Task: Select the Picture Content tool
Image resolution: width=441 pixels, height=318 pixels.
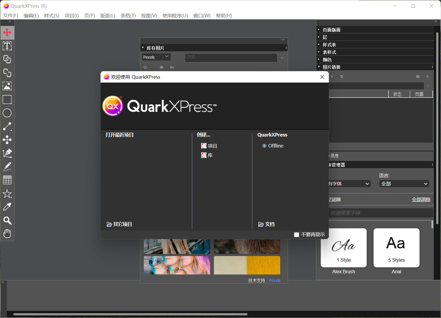Action: (x=7, y=86)
